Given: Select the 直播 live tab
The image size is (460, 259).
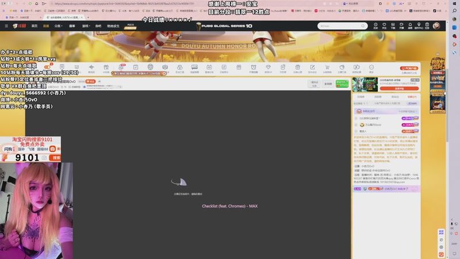Looking at the screenshot, I should coord(46,26).
